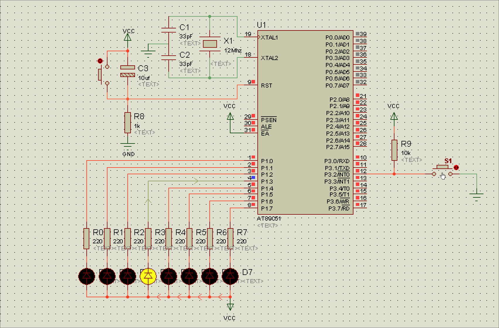
Task: Click the RST pin label
Action: (266, 86)
